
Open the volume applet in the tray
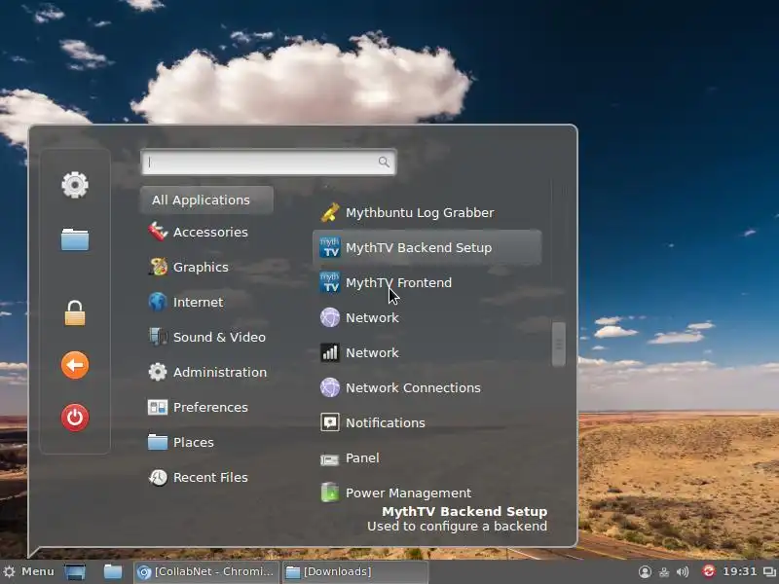click(x=684, y=572)
